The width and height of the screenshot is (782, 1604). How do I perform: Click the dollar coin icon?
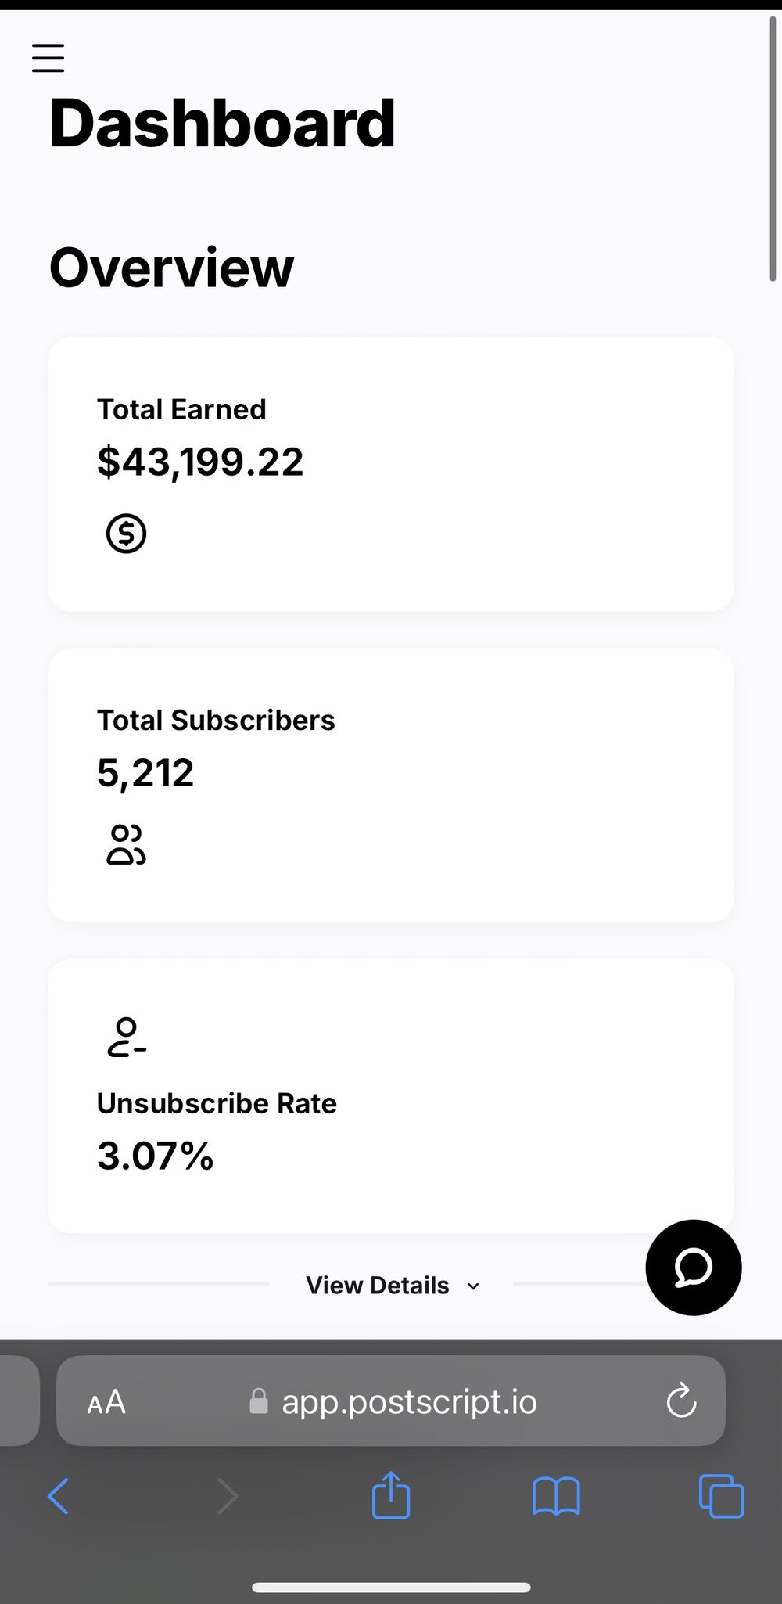tap(126, 534)
